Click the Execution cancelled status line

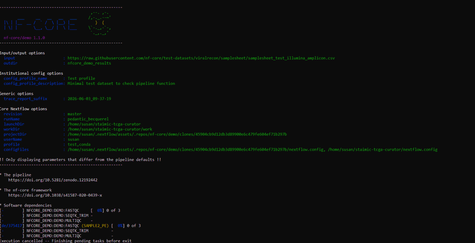point(66,241)
